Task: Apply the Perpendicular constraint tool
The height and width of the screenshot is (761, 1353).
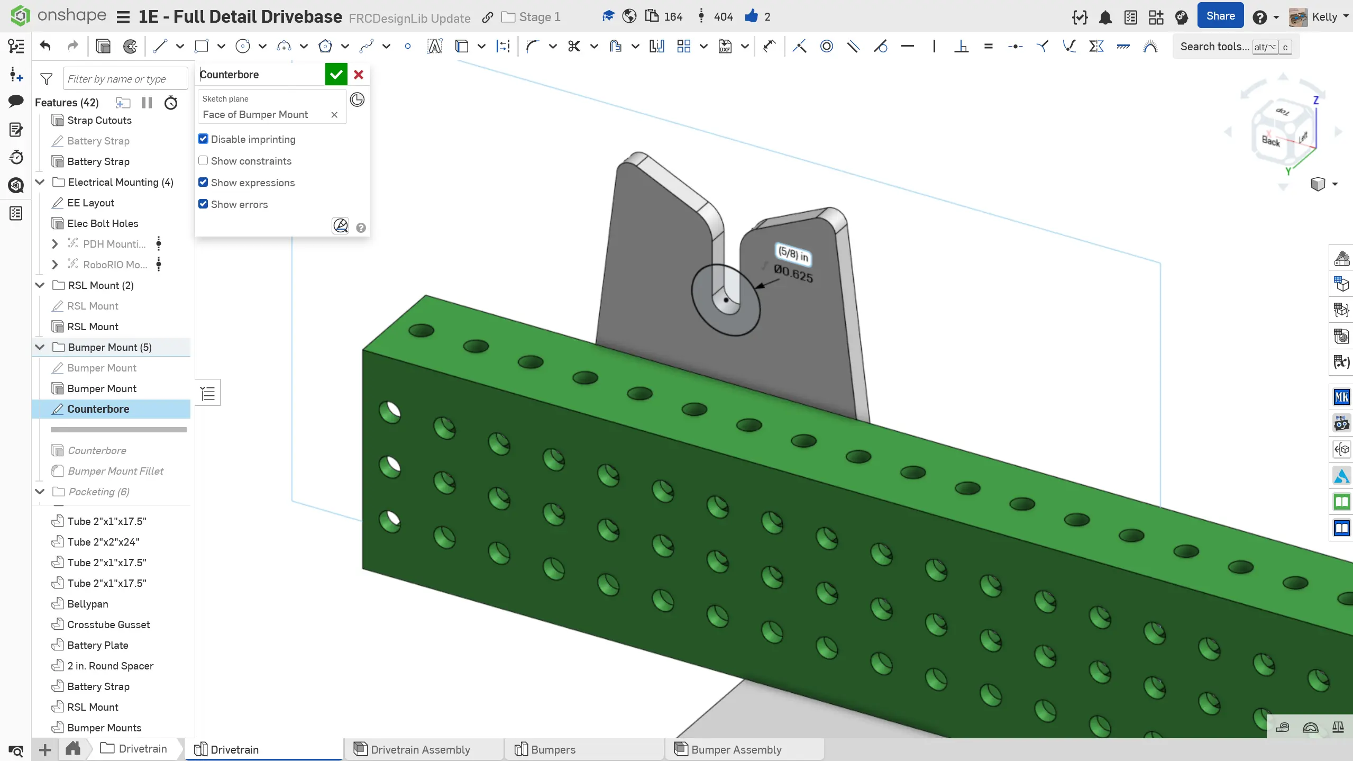Action: (x=961, y=47)
